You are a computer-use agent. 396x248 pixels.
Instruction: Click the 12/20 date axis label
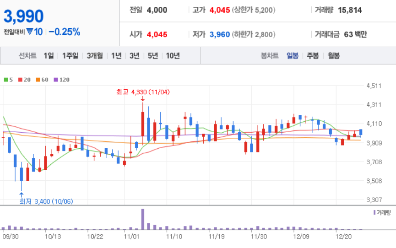pos(343,237)
